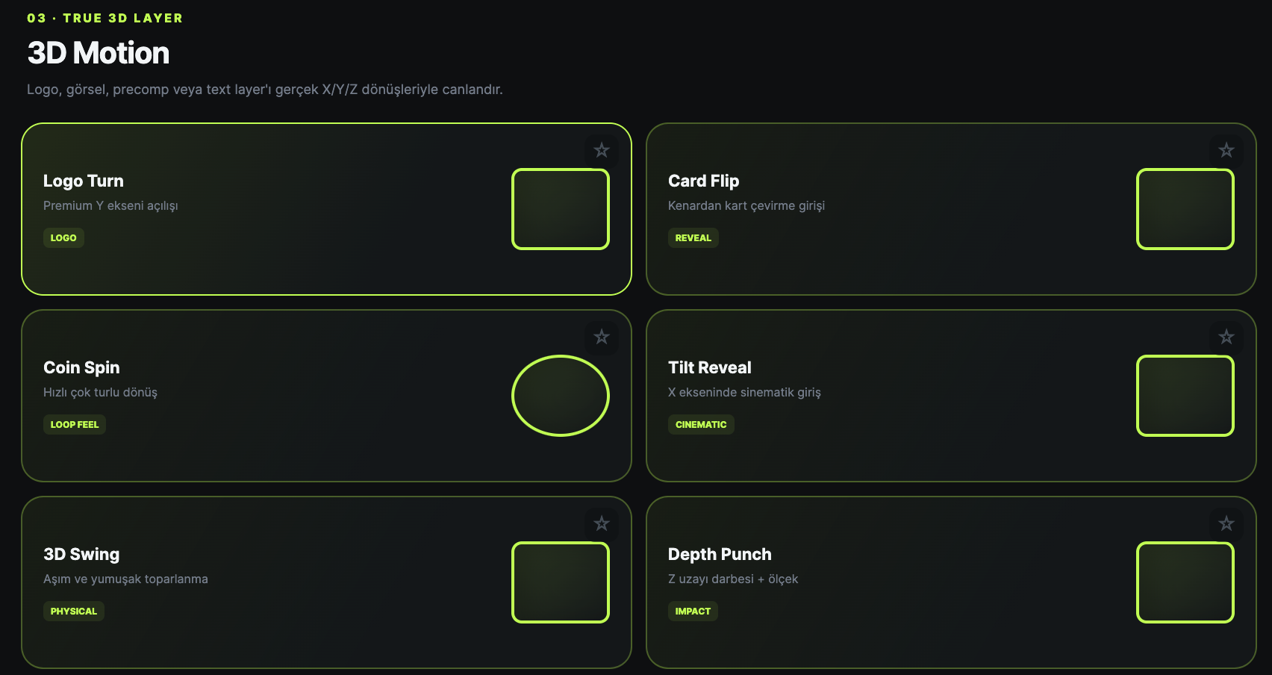Screen dimensions: 1272x675
Task: Select the Depth Punch title
Action: click(720, 554)
